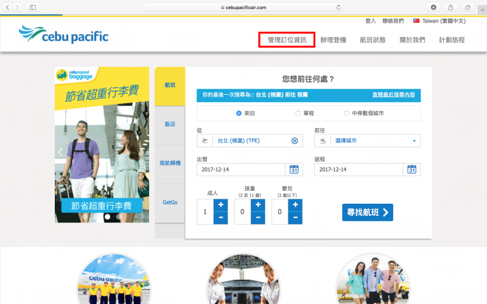Open the Safari share icon
Image resolution: width=487 pixels, height=304 pixels.
point(450,7)
